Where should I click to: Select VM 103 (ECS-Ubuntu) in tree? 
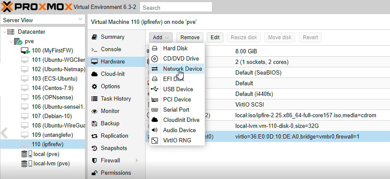click(x=42, y=79)
